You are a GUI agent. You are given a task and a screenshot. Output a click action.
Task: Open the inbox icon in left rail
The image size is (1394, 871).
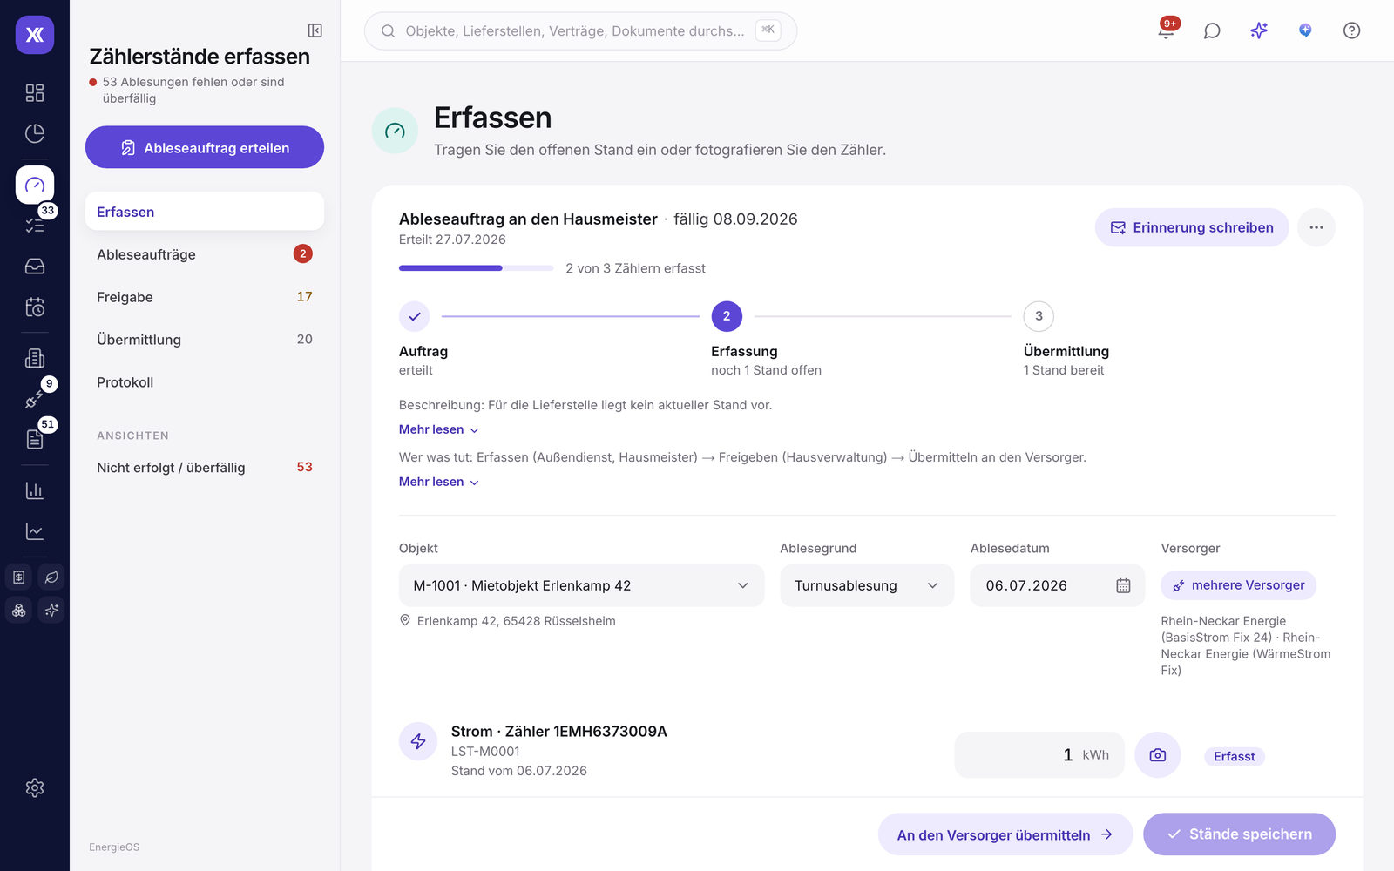[35, 267]
